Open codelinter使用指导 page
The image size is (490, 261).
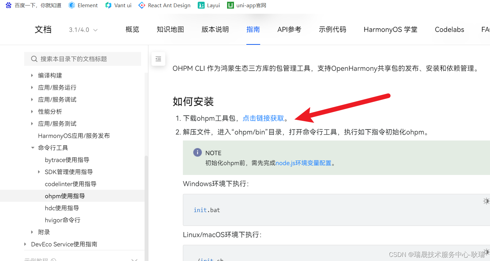pos(71,184)
